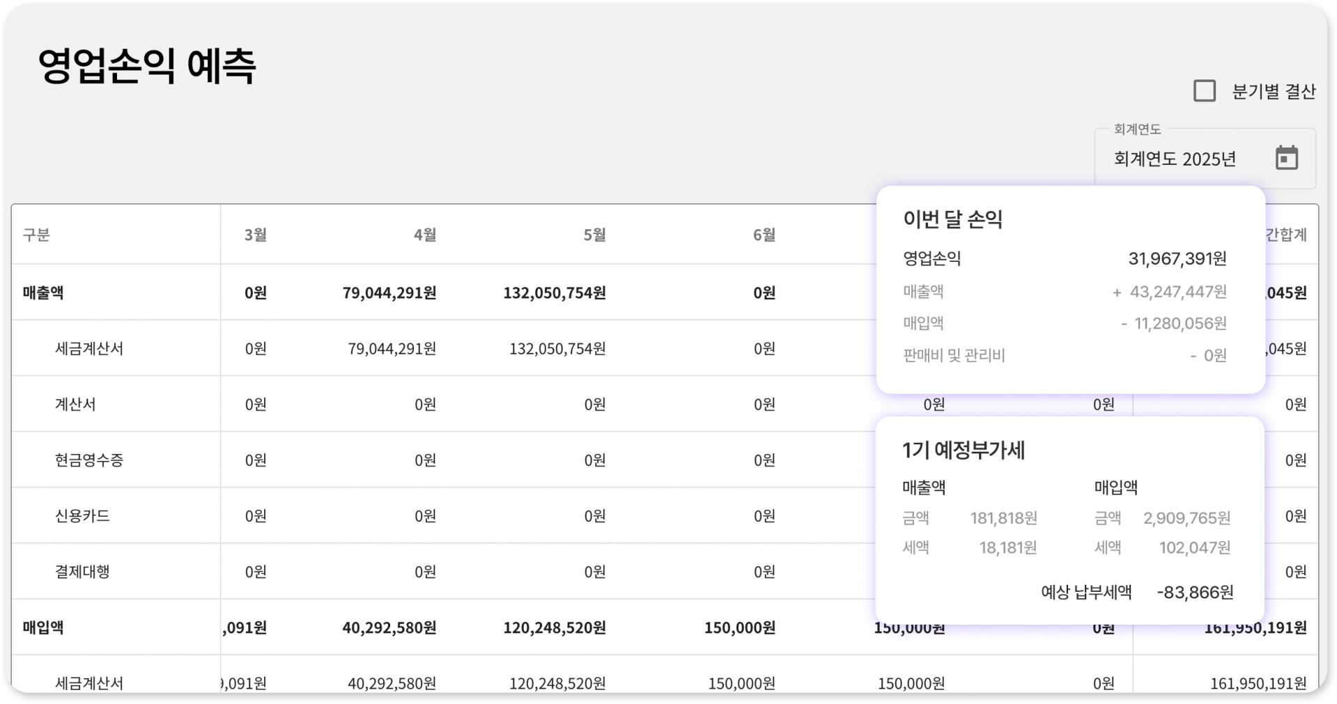Click the 6월 column header
Viewport: 1337px width, 704px height.
(764, 235)
